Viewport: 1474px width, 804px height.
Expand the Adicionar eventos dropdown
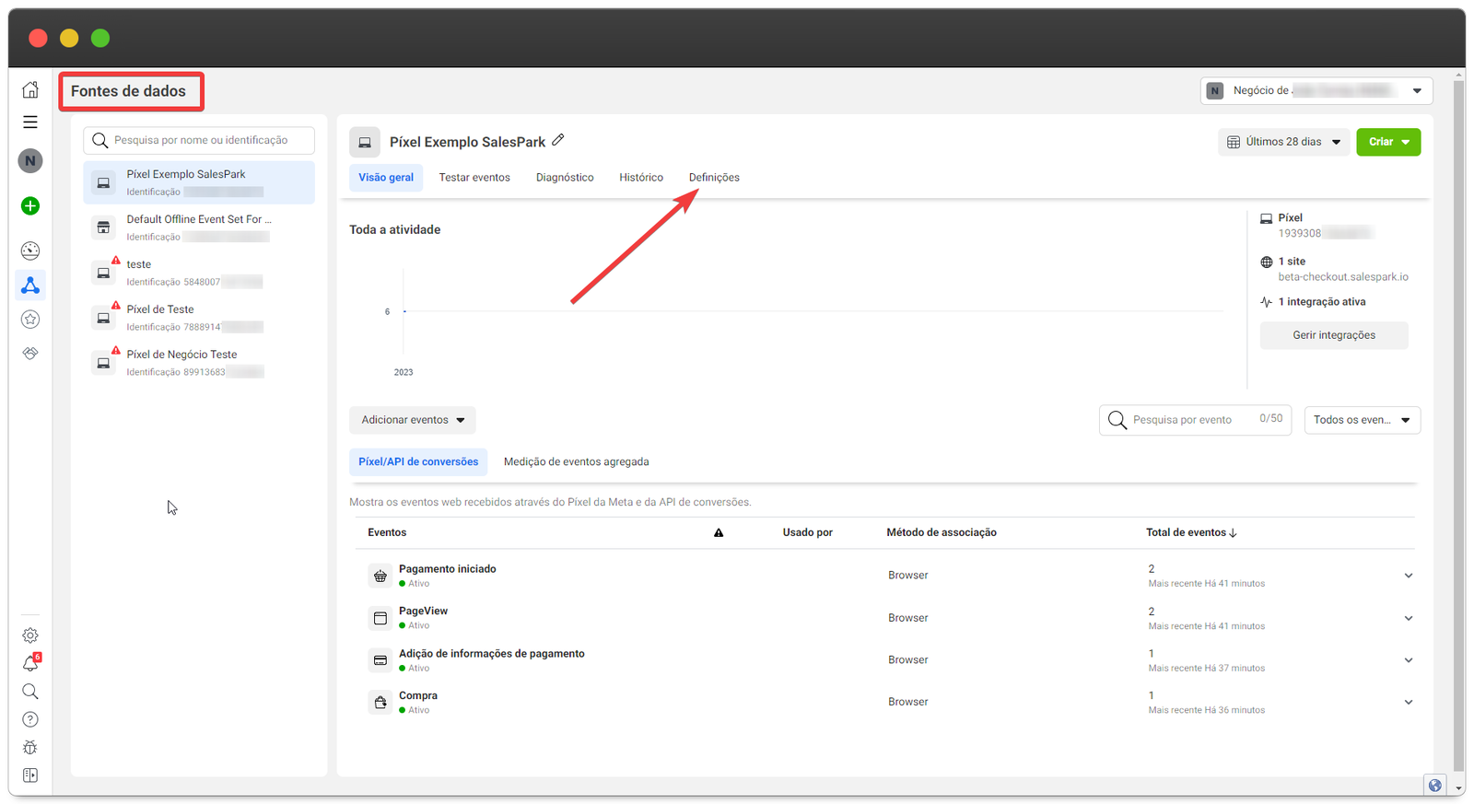[x=412, y=420]
